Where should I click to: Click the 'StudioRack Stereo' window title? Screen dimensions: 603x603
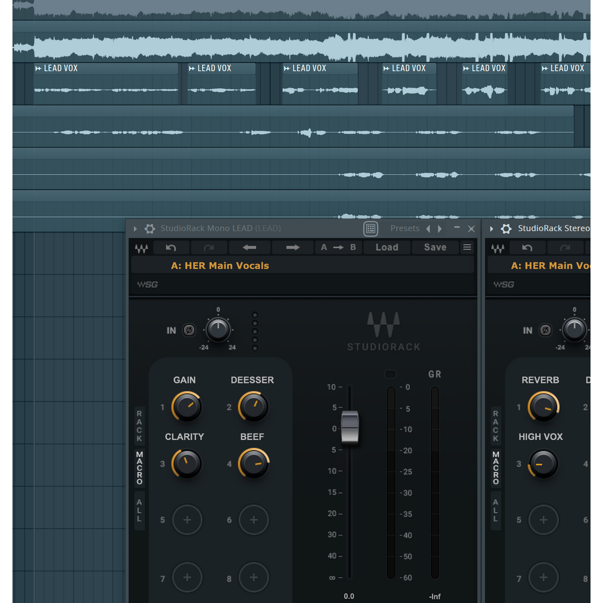pos(554,229)
